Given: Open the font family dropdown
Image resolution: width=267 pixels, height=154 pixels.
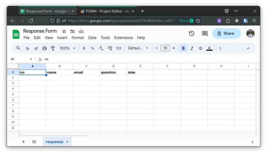Looking at the screenshot, I should (x=138, y=48).
